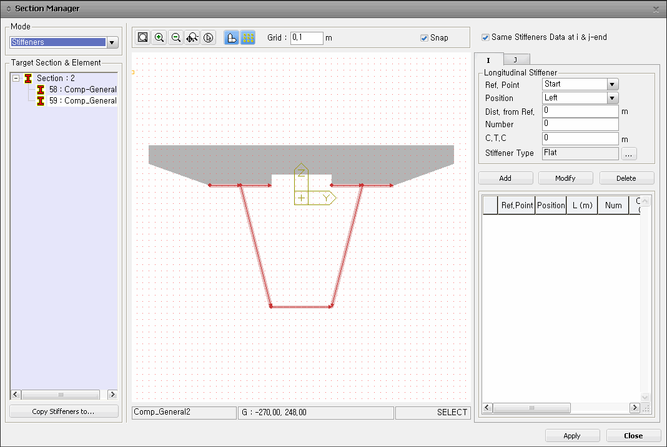Click the red bottom flange line
This screenshot has height=447, width=667.
pyautogui.click(x=301, y=306)
